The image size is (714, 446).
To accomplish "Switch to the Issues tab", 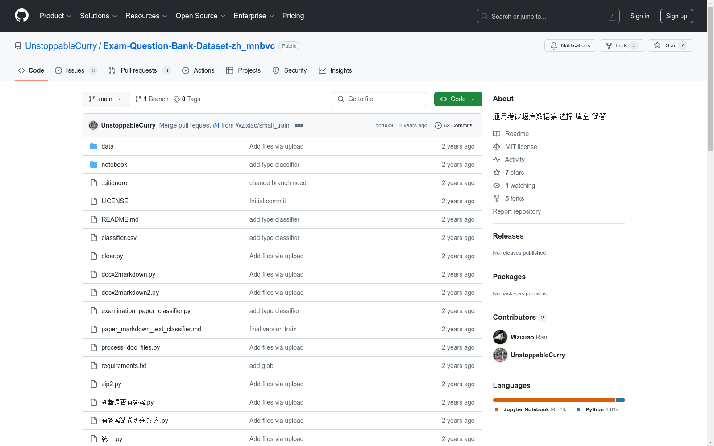I will [x=76, y=70].
